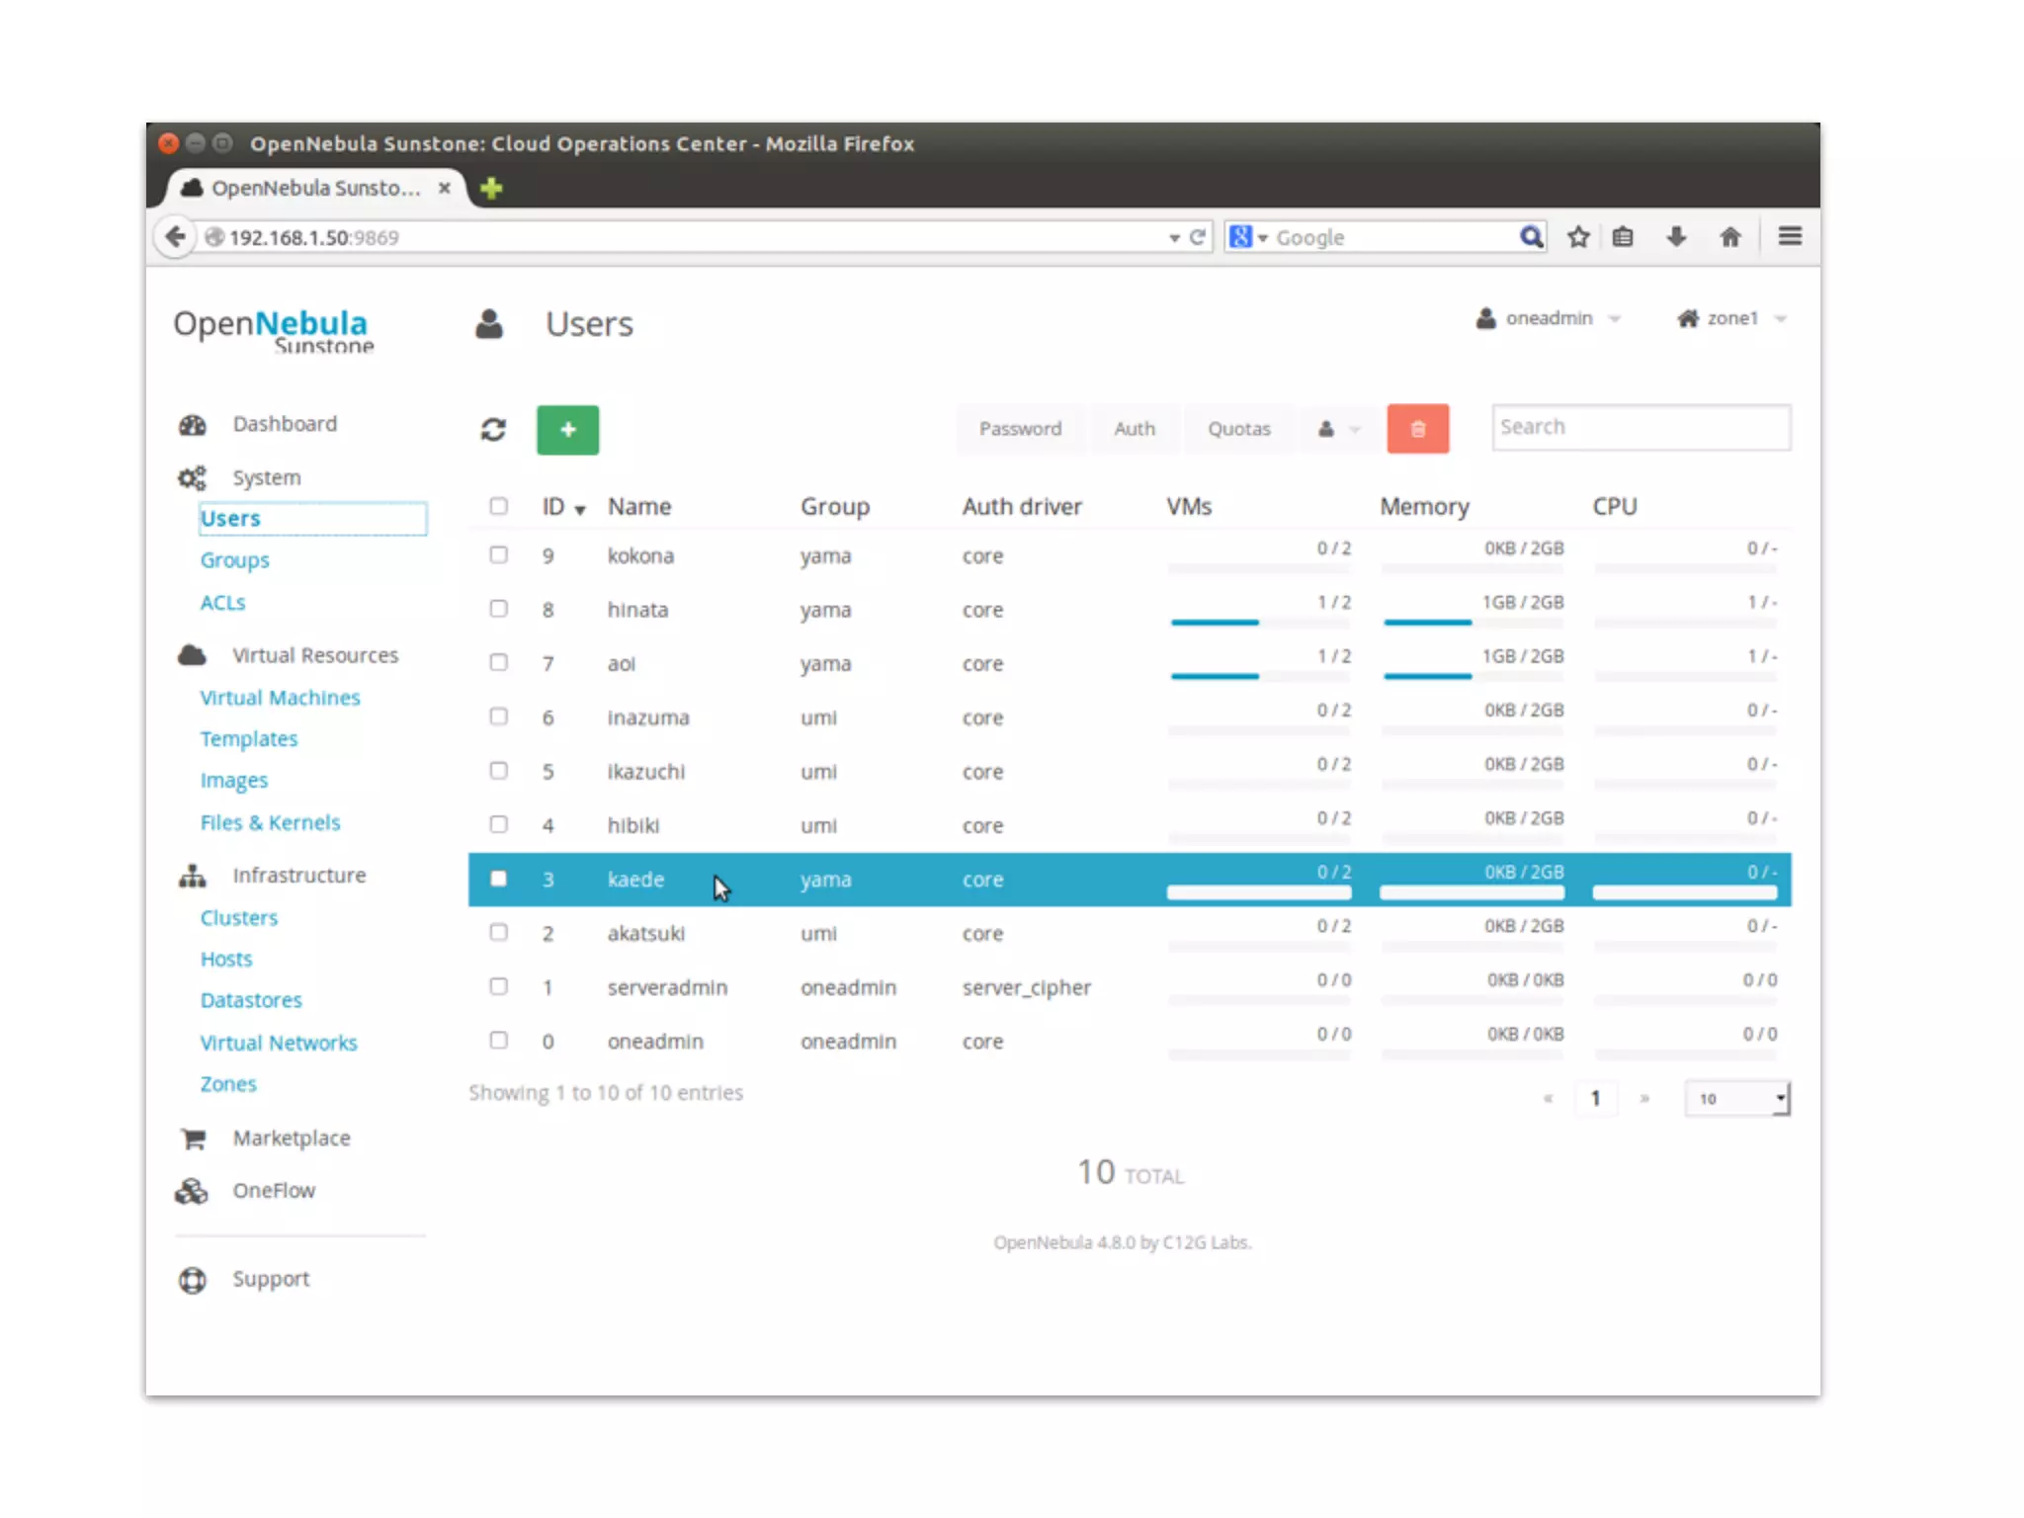Click Firefox home icon
2024x1518 pixels.
[x=1729, y=237]
